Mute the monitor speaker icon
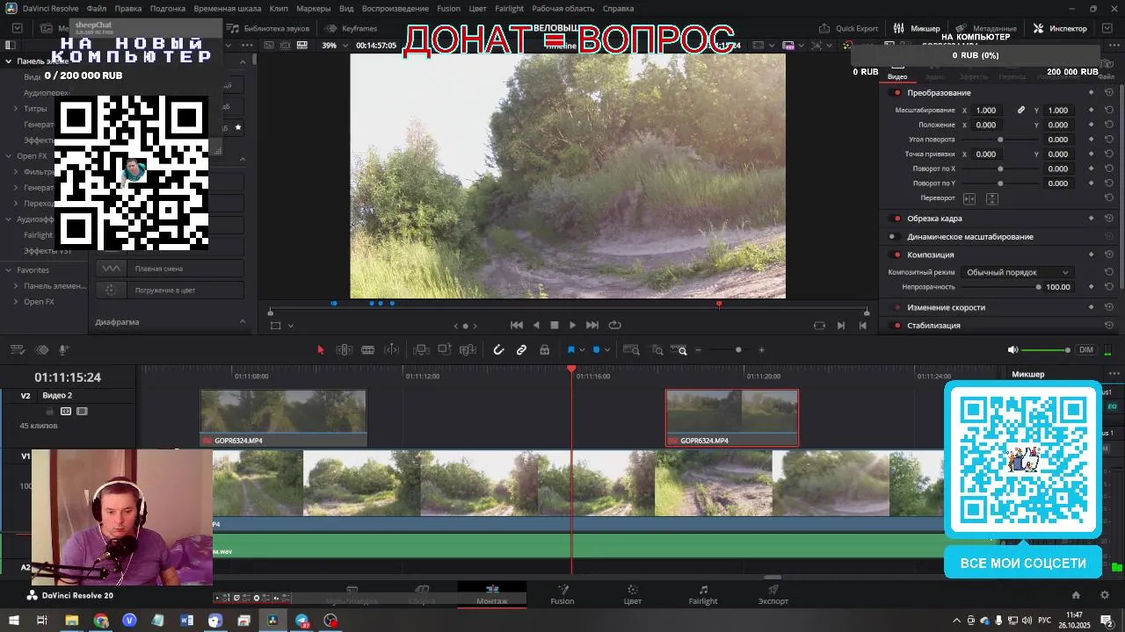1125x632 pixels. pos(1012,349)
